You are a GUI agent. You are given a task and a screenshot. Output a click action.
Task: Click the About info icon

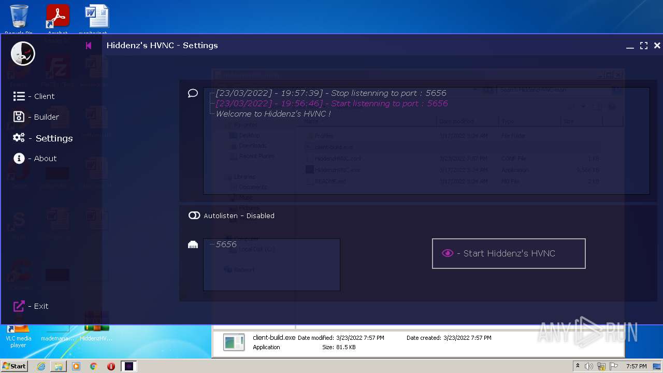[19, 159]
